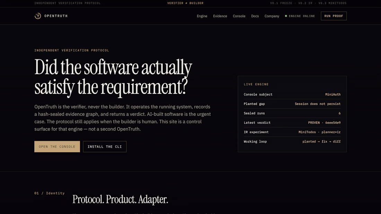Click the OpenTruth circular logo icon

(x=38, y=16)
